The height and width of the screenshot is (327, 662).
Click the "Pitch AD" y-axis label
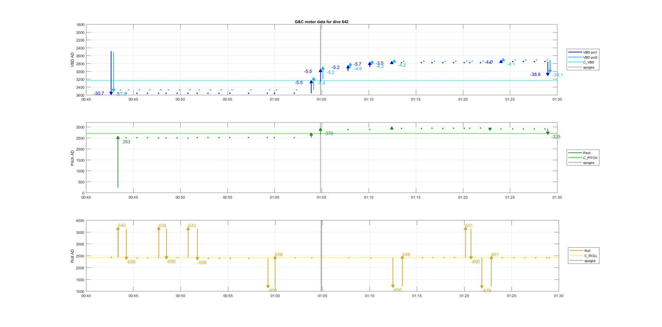tap(73, 158)
